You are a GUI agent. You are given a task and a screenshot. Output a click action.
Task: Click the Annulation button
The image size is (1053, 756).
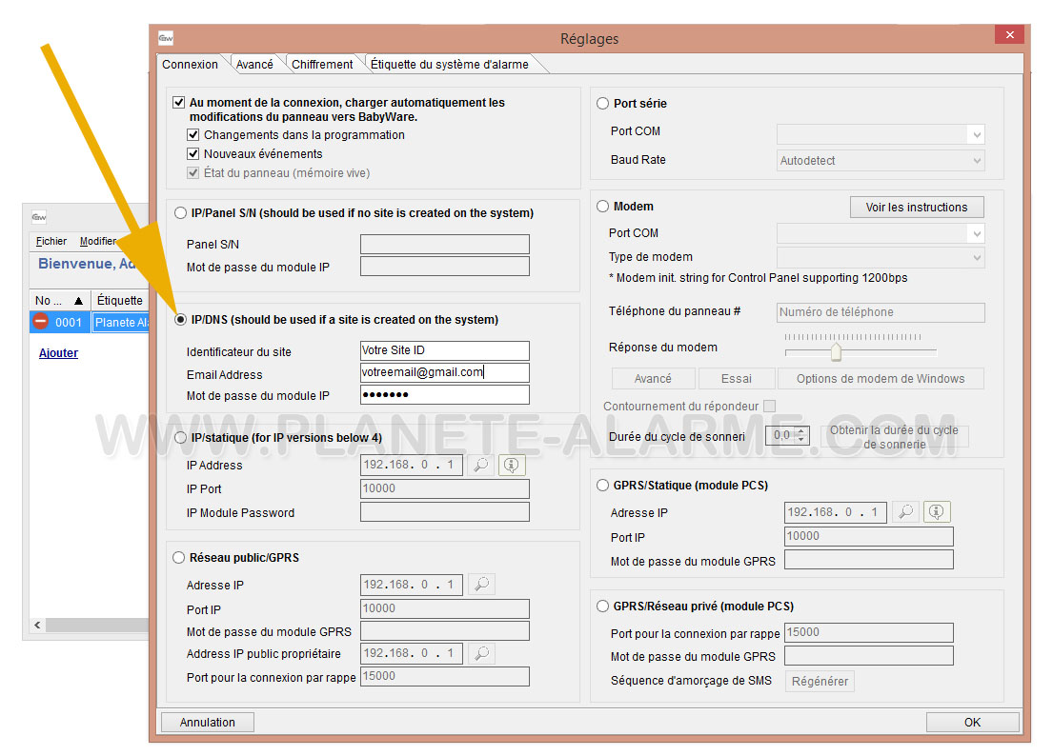208,722
